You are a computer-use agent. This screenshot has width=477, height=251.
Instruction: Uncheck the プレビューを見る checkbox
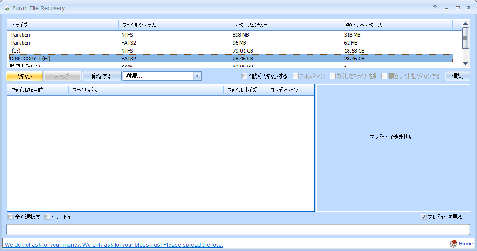point(423,217)
